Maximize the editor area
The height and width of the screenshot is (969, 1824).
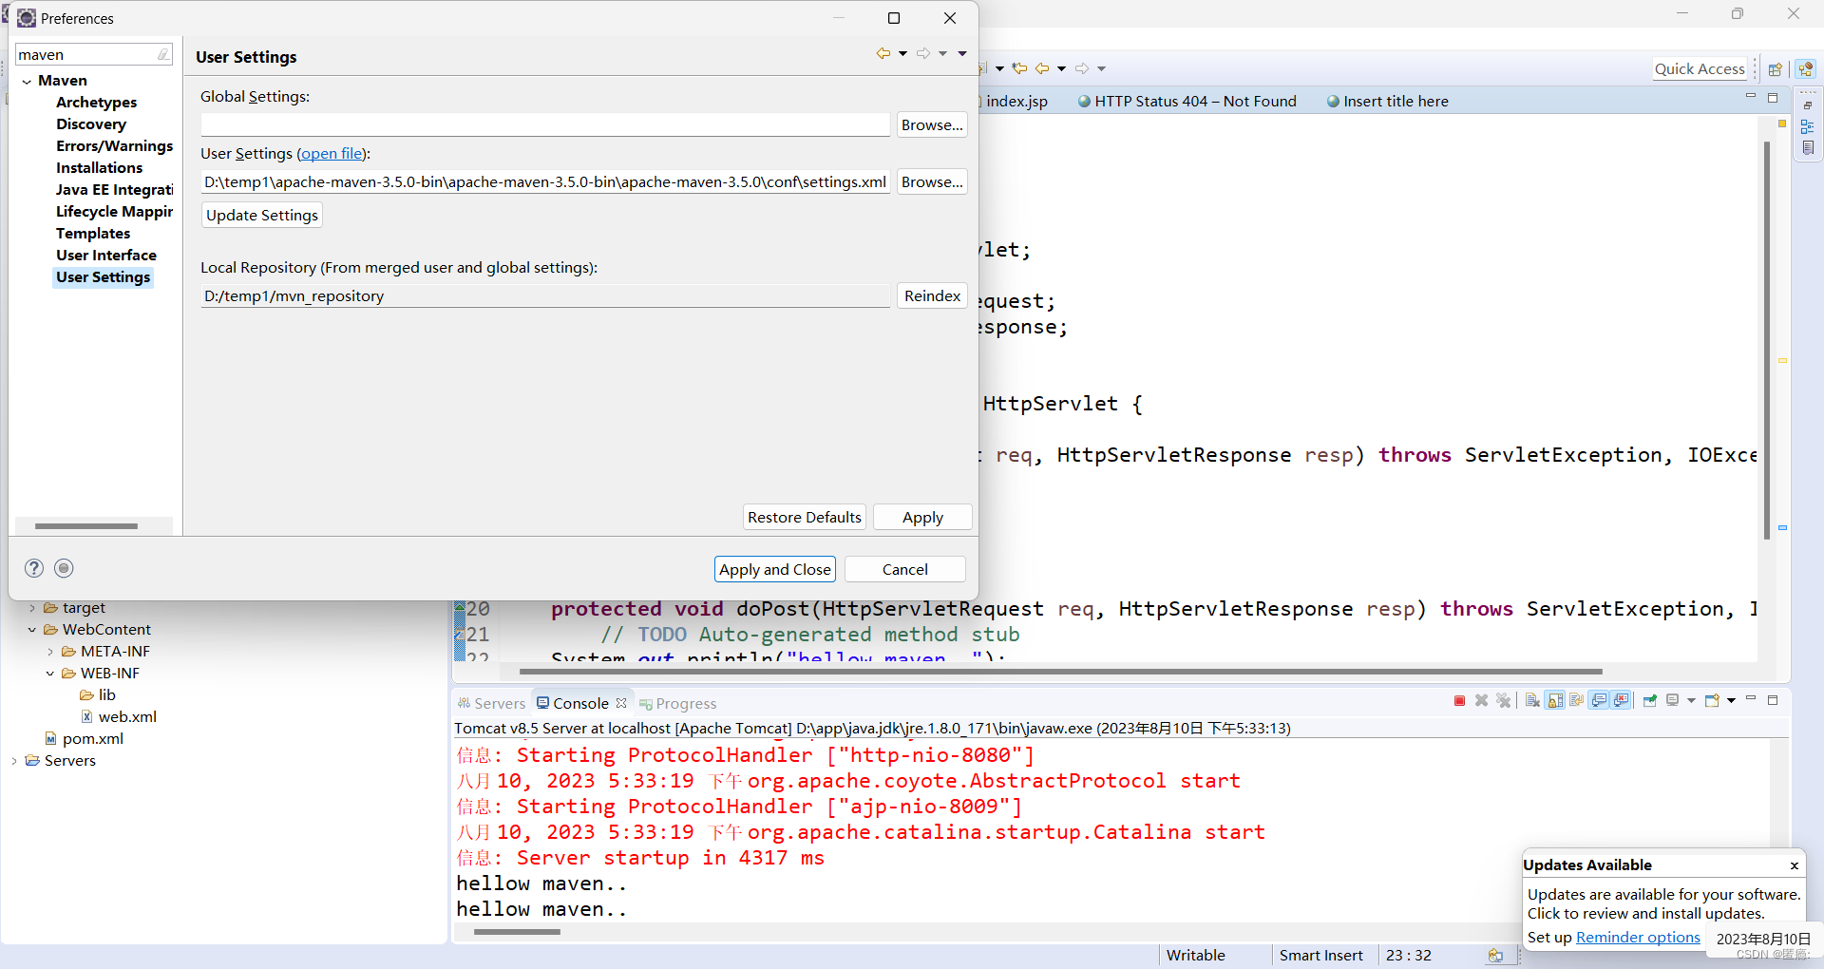pyautogui.click(x=1773, y=98)
